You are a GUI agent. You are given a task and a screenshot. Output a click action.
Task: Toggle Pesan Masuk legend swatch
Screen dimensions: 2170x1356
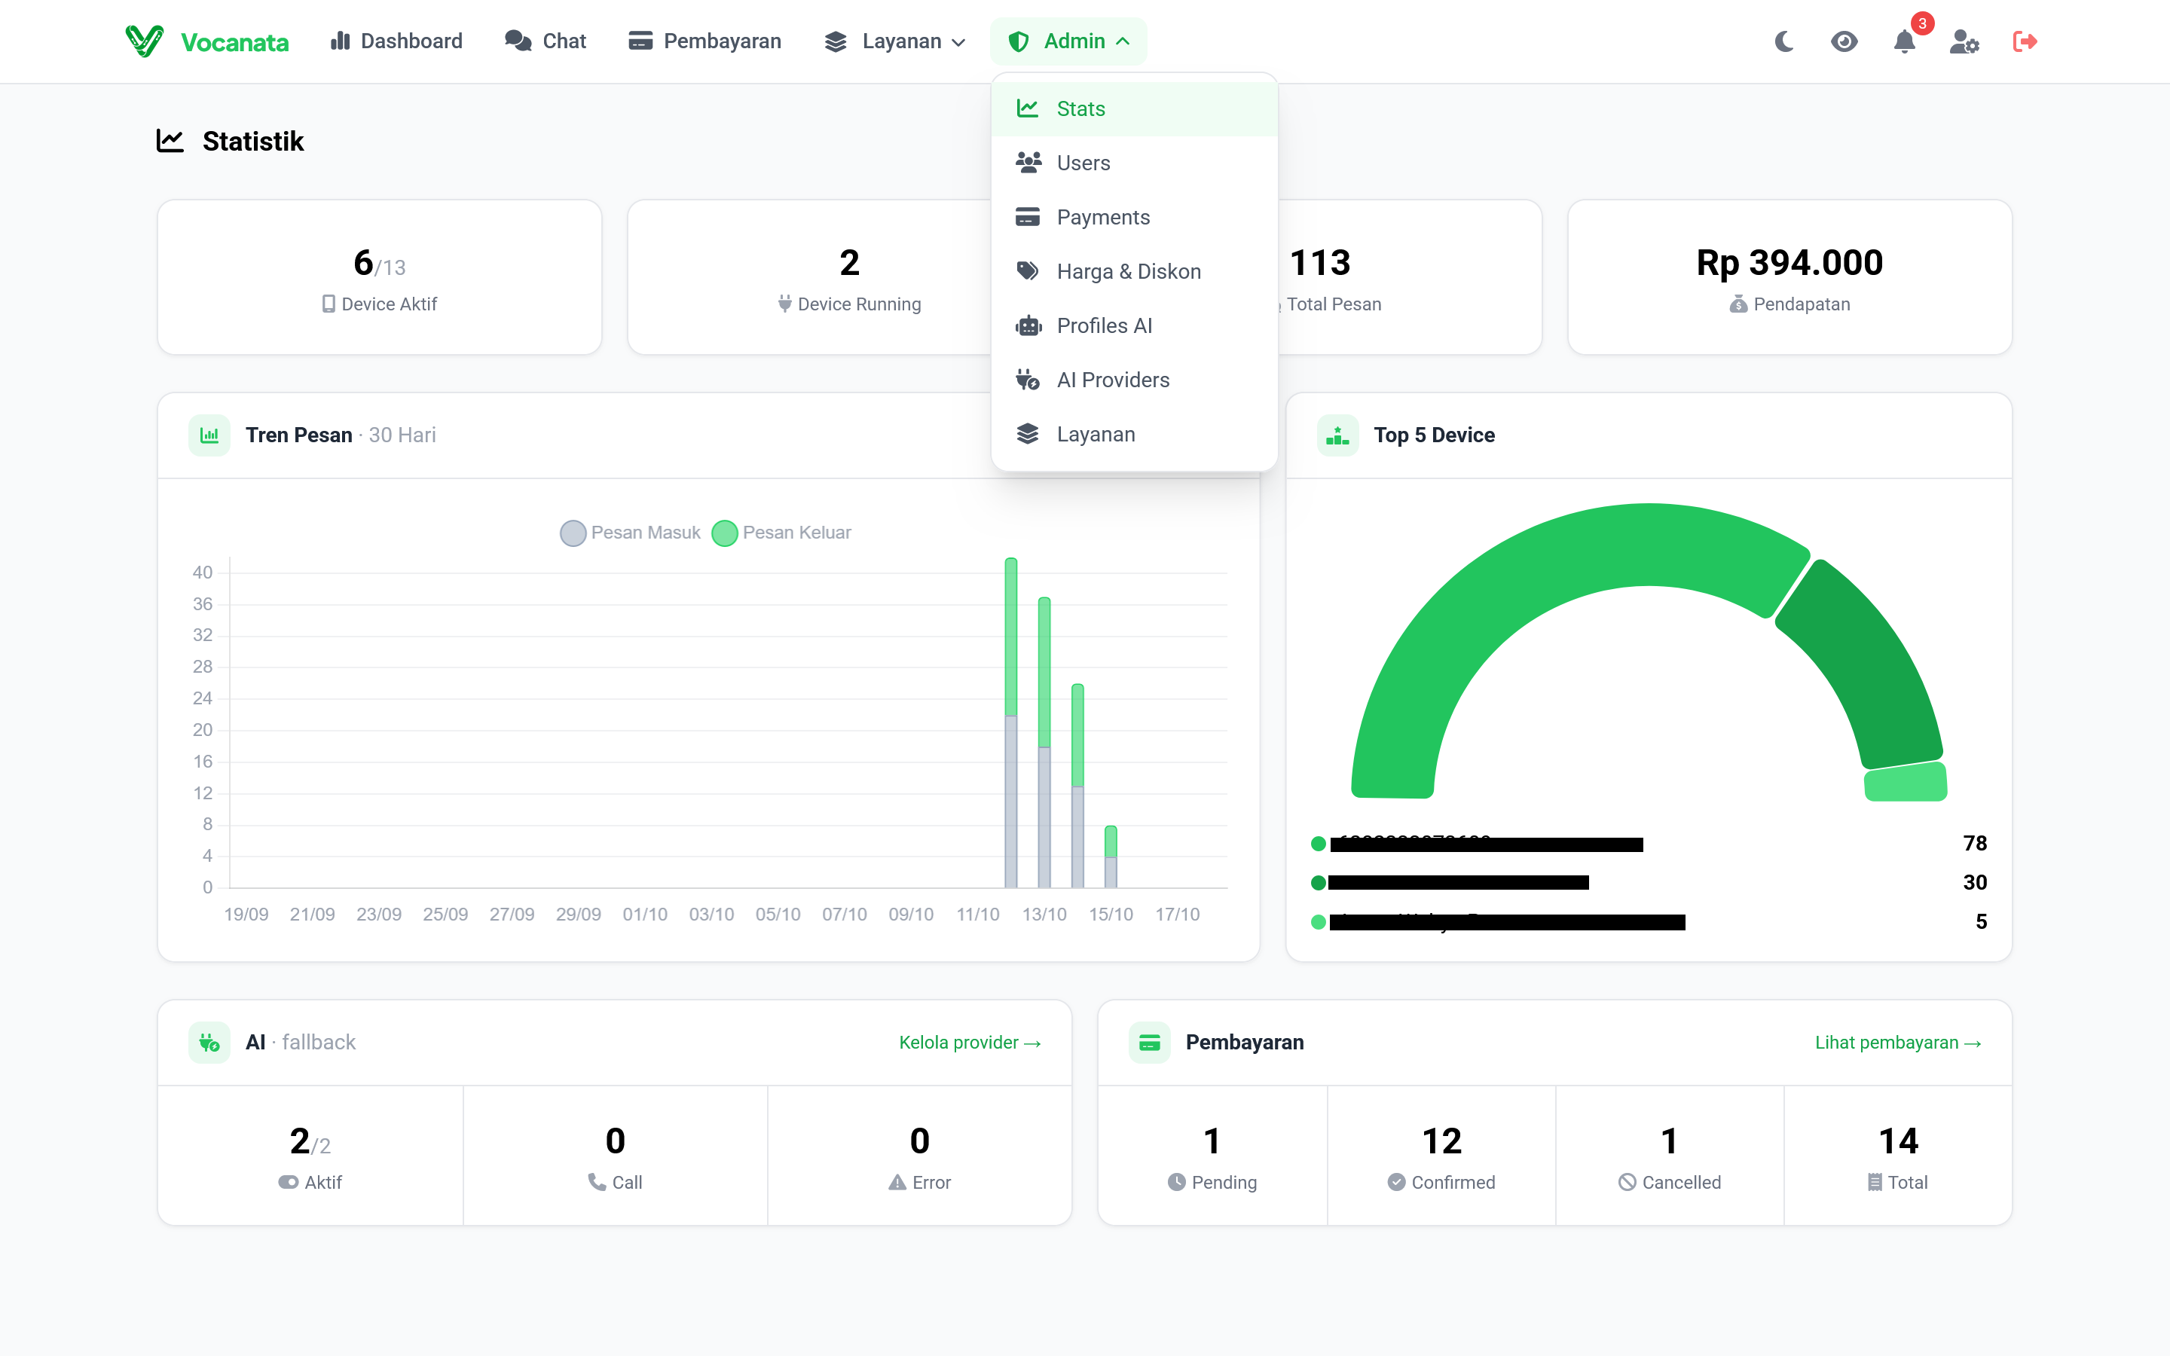(573, 533)
